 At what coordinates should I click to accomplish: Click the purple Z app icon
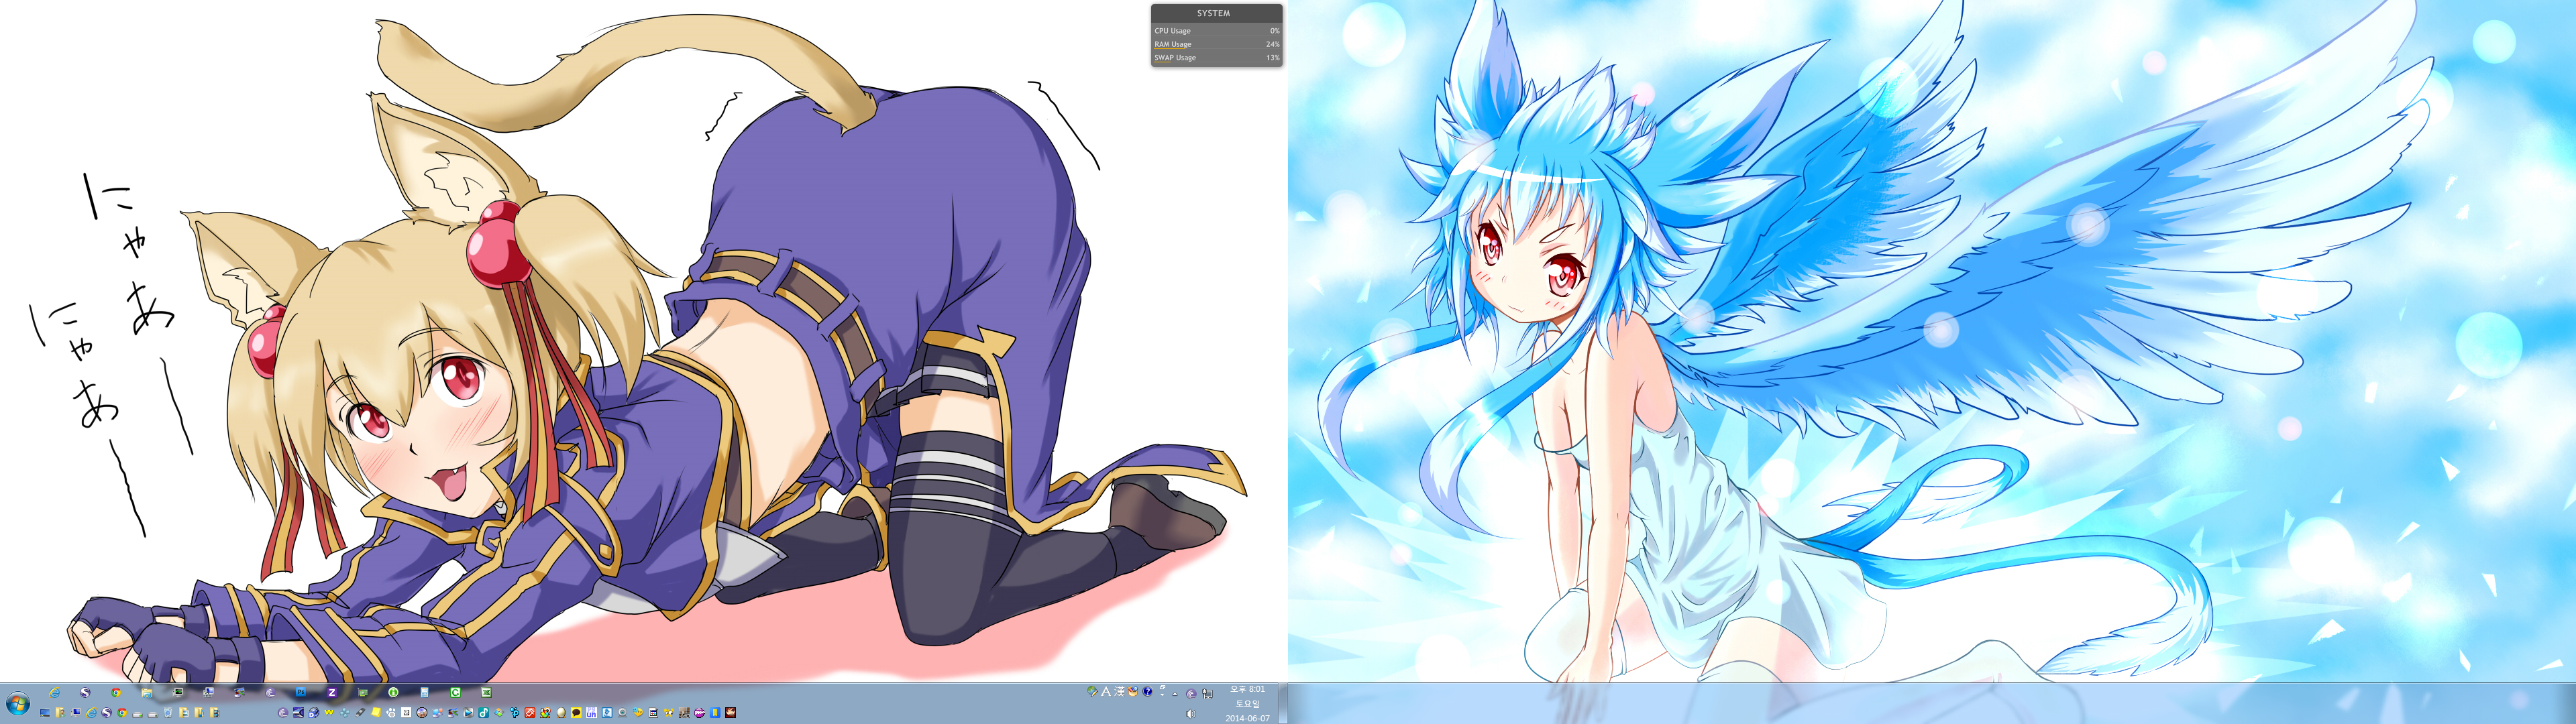click(x=332, y=693)
